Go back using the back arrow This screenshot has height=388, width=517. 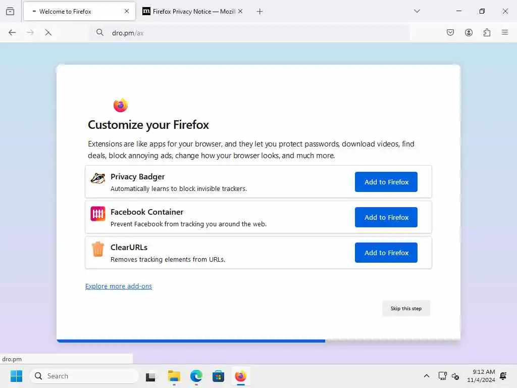coord(12,32)
